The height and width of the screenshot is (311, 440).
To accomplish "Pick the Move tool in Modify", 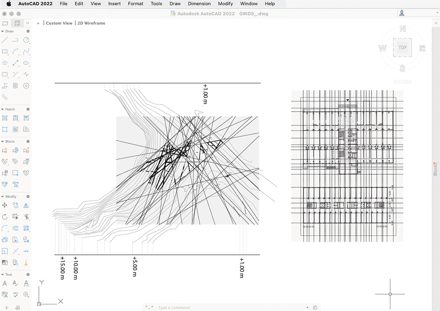I will pyautogui.click(x=5, y=205).
